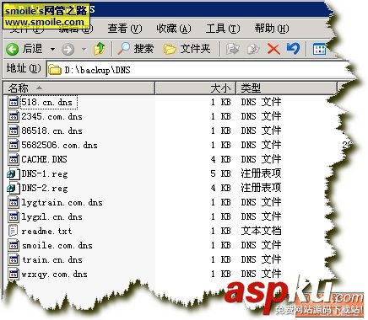Select the file 2345.com.dns

[51, 116]
